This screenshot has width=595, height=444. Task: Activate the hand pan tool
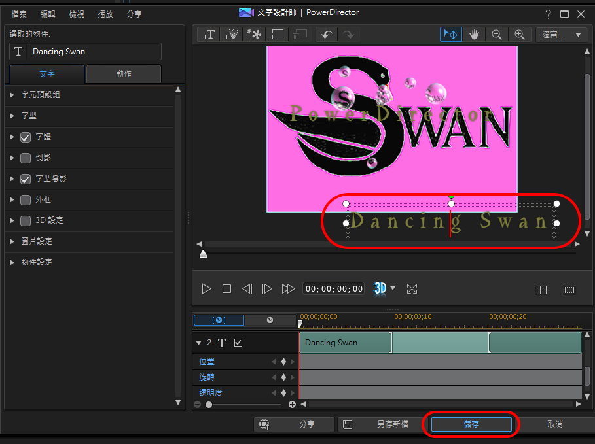pyautogui.click(x=474, y=35)
